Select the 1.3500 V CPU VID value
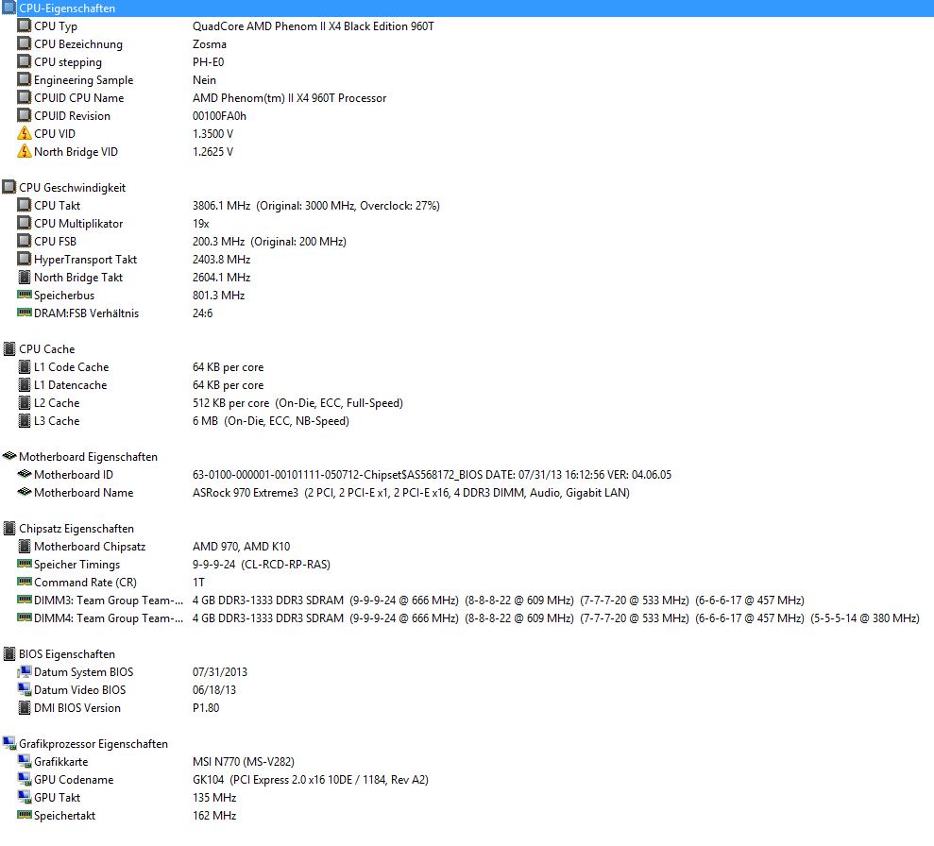Viewport: 934px width, 846px height. click(x=212, y=133)
